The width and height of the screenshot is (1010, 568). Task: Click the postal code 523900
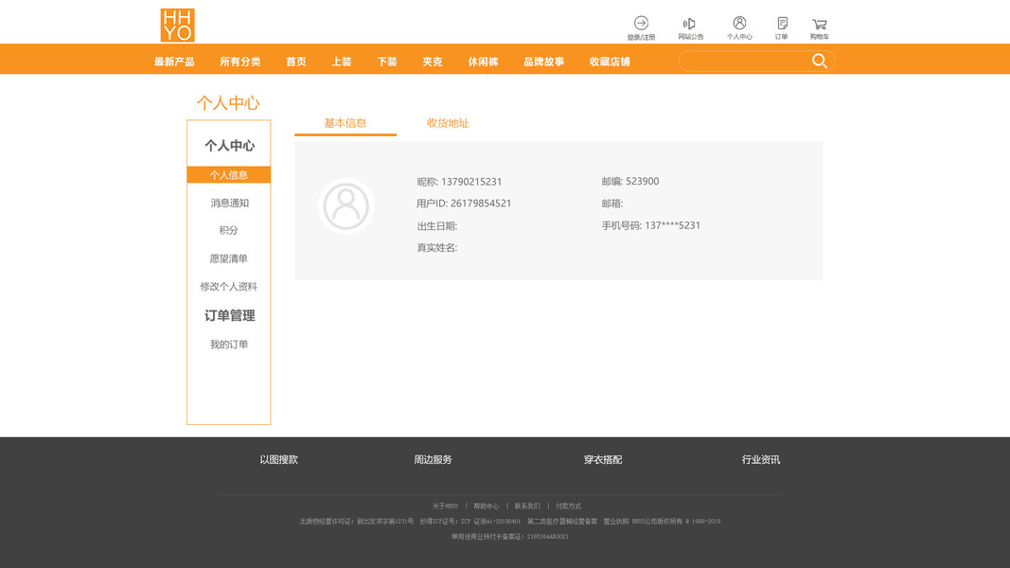coord(642,182)
